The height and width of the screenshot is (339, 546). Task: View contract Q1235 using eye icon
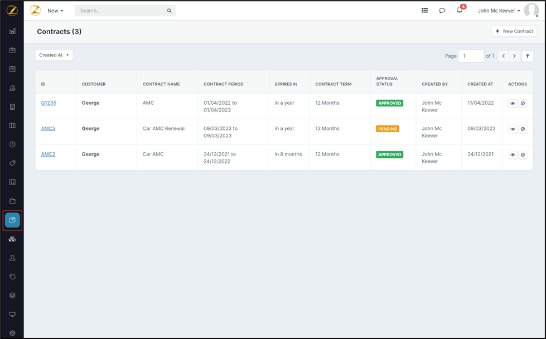pyautogui.click(x=513, y=104)
